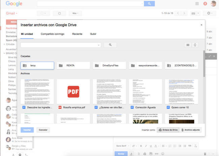Open the Más actions dropdown

[75, 13]
